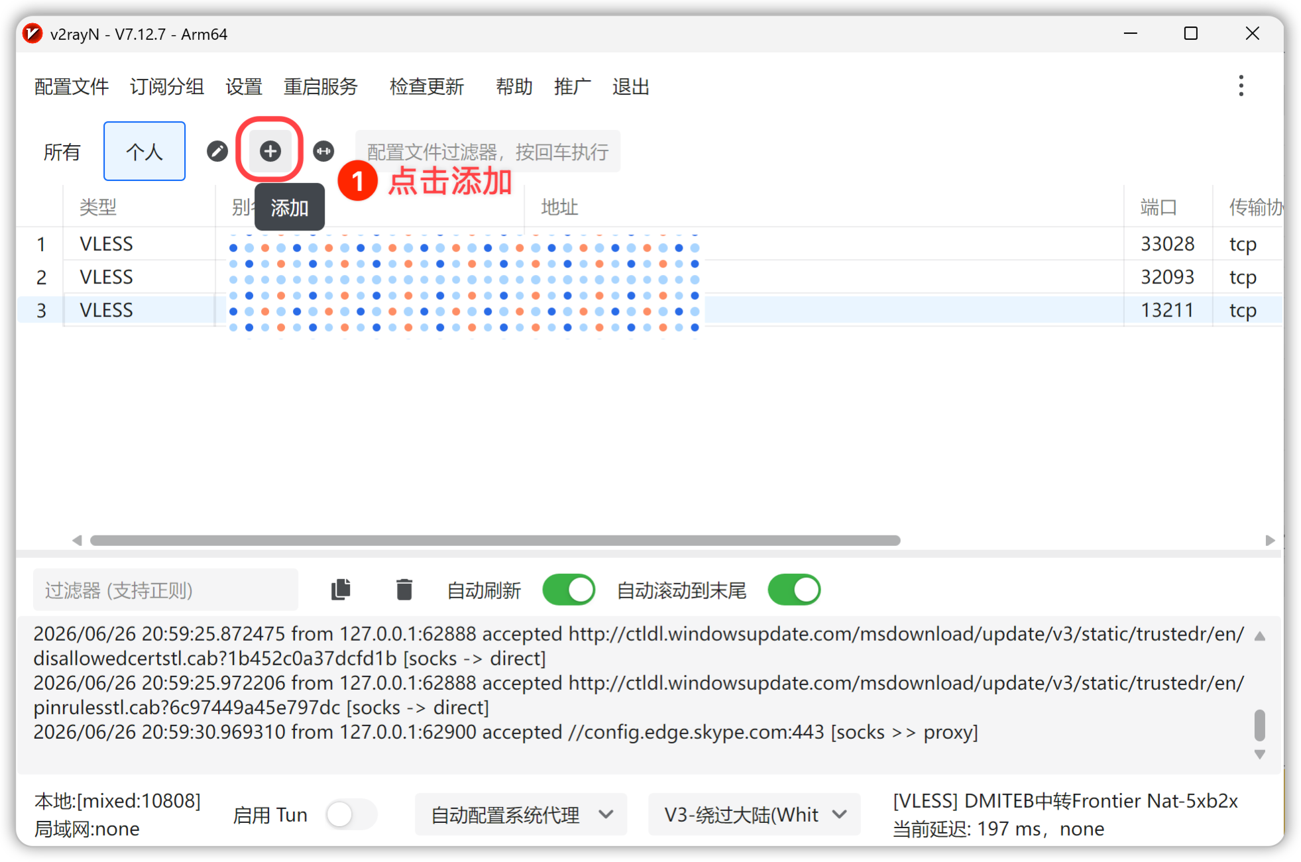Click the right arrow of horizontal scrollbar
1301x862 pixels.
click(x=1269, y=540)
